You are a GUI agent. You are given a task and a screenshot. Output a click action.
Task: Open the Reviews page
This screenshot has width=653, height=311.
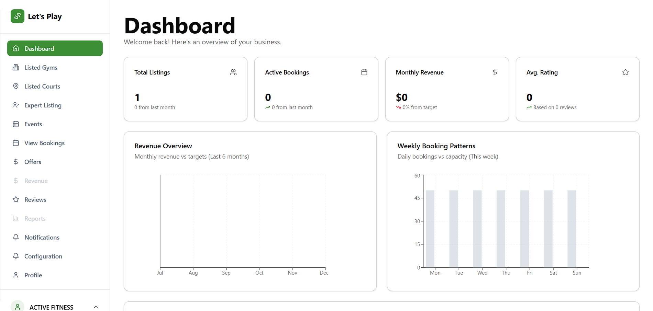click(55, 199)
